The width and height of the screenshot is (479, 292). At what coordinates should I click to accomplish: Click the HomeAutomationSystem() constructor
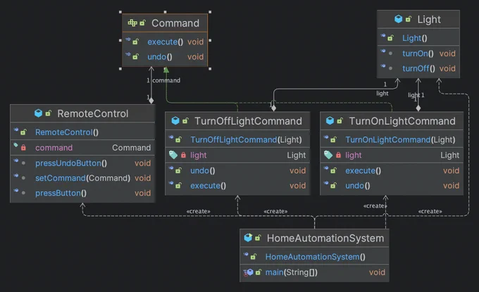tap(316, 257)
